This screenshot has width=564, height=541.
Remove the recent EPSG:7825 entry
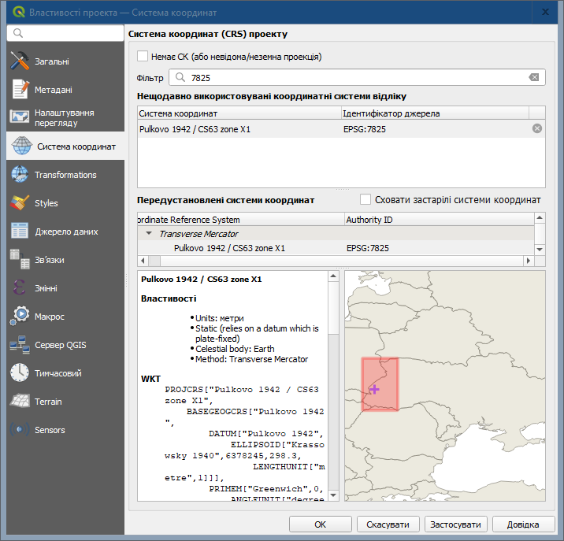pos(537,128)
